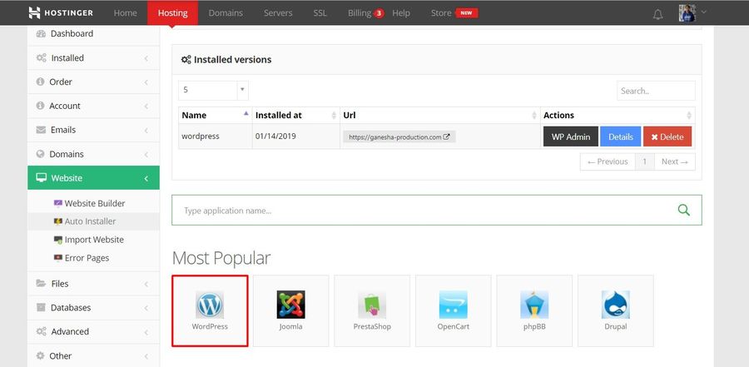Click the red Delete button
Screen dimensions: 749x367
point(667,136)
